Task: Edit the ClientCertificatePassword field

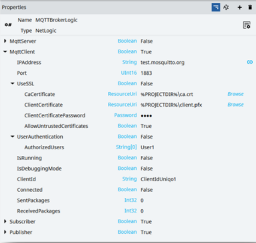Action: coord(146,116)
